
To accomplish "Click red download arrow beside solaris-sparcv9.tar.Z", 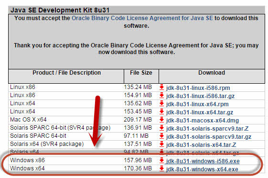I will tap(161, 128).
